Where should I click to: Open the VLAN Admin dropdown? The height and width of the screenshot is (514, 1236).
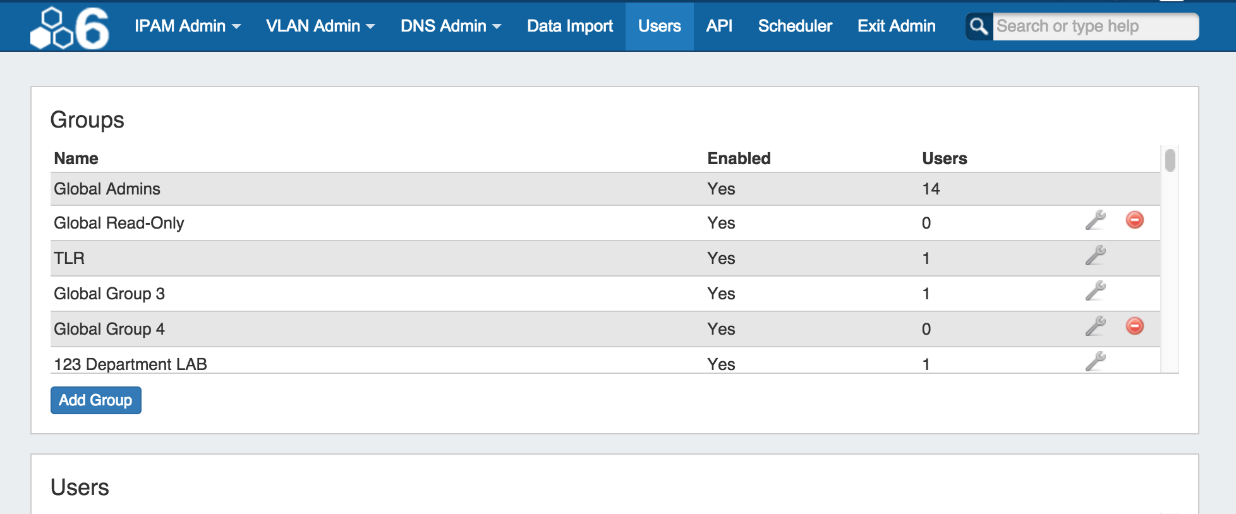coord(320,26)
